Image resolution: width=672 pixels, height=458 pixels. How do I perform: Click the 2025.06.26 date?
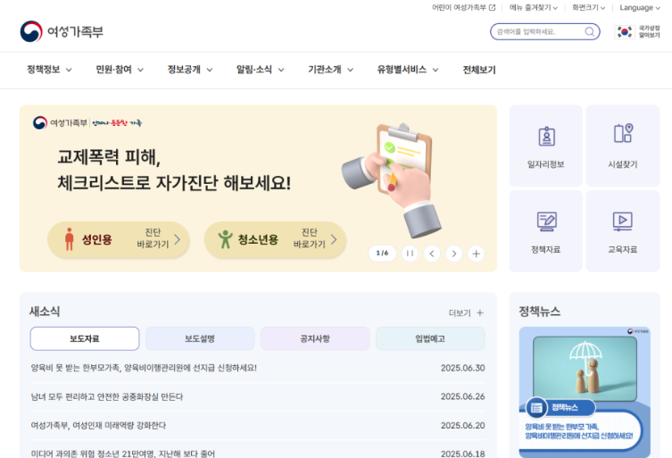pyautogui.click(x=463, y=396)
